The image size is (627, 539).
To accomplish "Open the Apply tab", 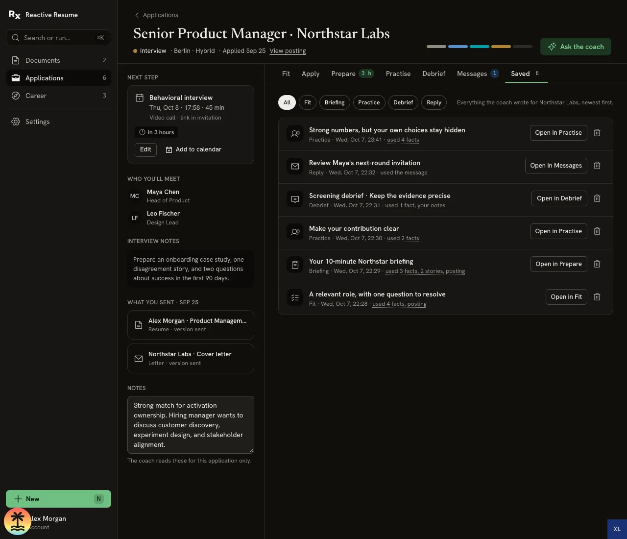I will click(x=311, y=73).
